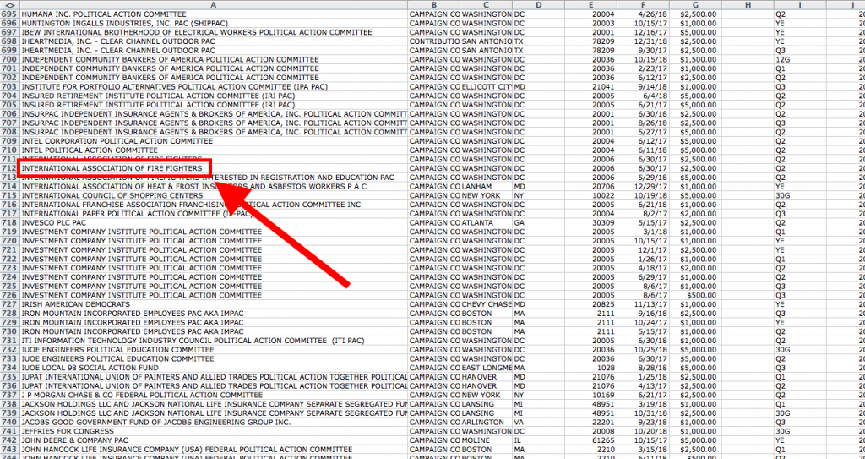This screenshot has width=865, height=459.
Task: Click IUOE LOCAL 98 SOCIAL ACTION FUND cell
Action: coord(214,368)
